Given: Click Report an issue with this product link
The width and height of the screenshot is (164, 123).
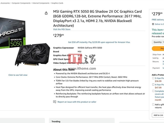Looking at the screenshot, I should click(77, 102).
